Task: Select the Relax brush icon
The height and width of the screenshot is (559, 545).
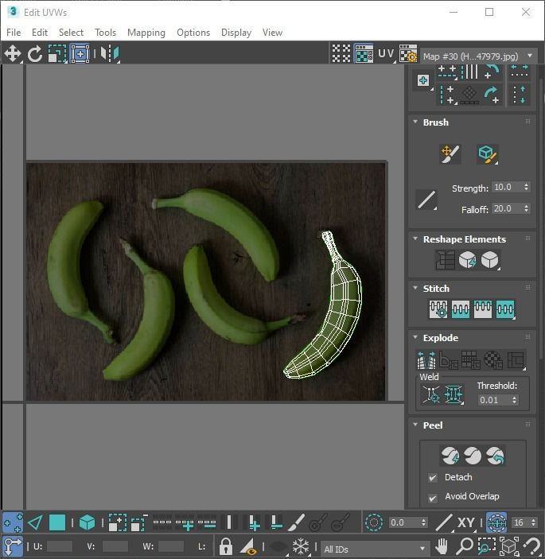Action: [x=488, y=154]
